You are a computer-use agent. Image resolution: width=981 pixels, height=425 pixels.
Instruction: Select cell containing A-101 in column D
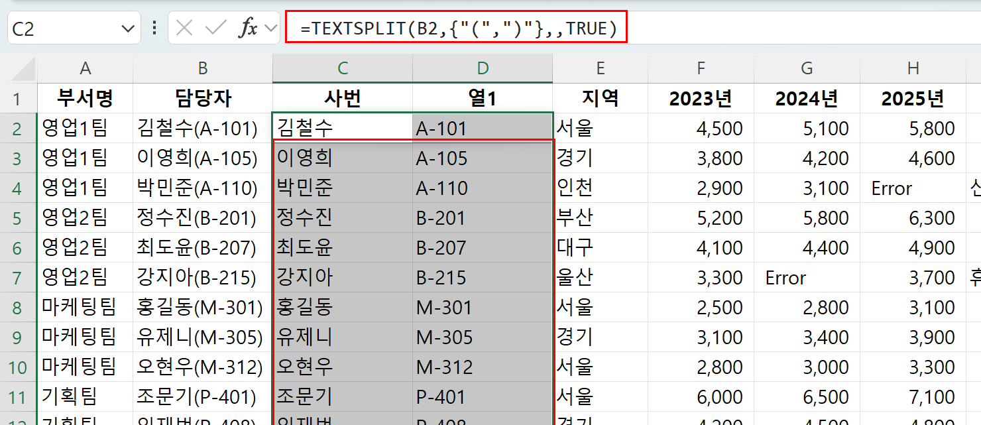tap(483, 129)
